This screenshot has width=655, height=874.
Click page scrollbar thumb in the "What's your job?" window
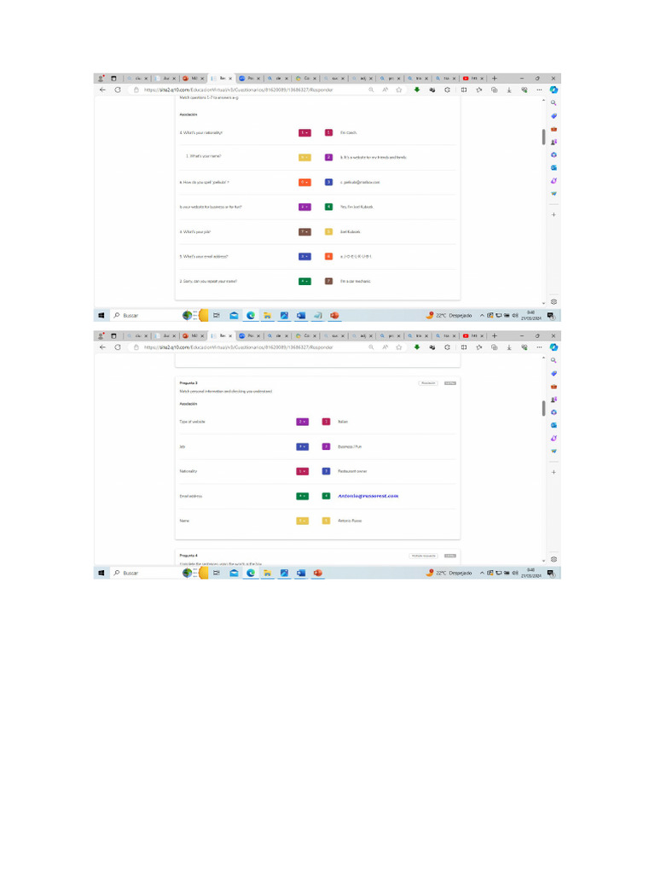(x=543, y=137)
